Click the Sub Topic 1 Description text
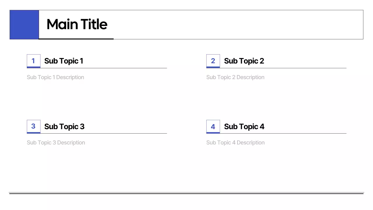373x210 pixels. [55, 77]
